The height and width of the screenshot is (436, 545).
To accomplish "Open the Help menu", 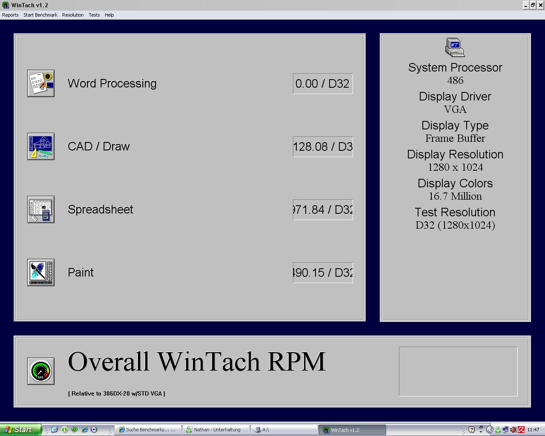I will (x=109, y=15).
